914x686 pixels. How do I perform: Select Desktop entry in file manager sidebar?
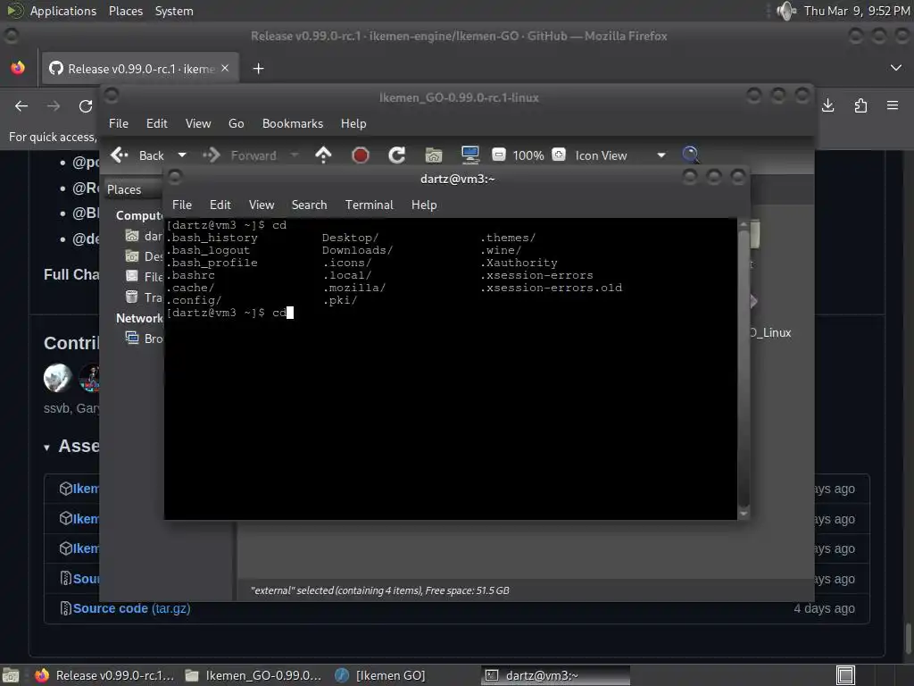click(144, 256)
